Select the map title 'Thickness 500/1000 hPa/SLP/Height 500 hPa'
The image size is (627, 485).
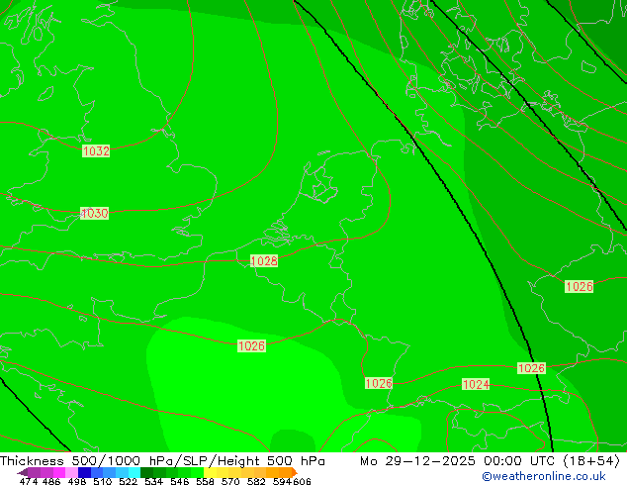162,461
